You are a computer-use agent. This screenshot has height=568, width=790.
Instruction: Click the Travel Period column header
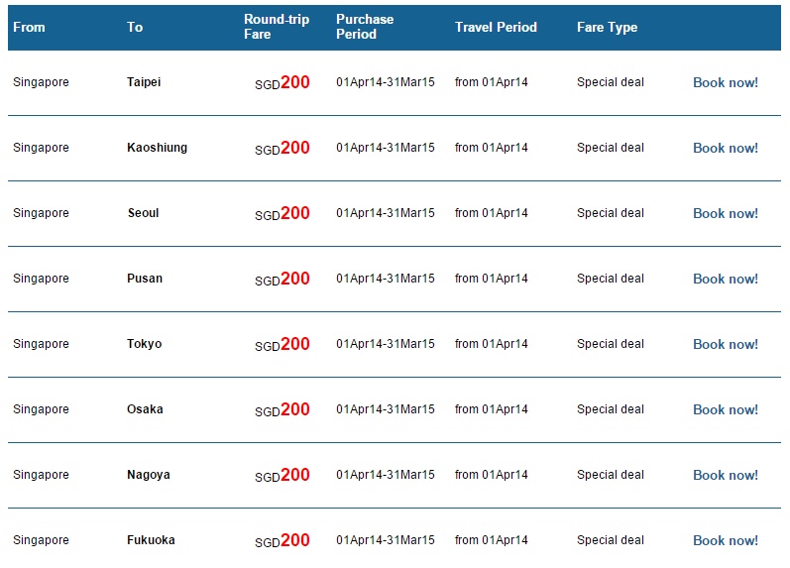pos(496,27)
